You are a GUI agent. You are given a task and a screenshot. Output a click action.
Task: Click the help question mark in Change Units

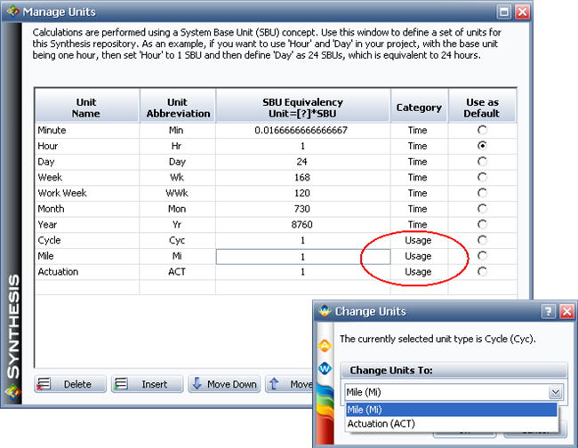tap(548, 312)
